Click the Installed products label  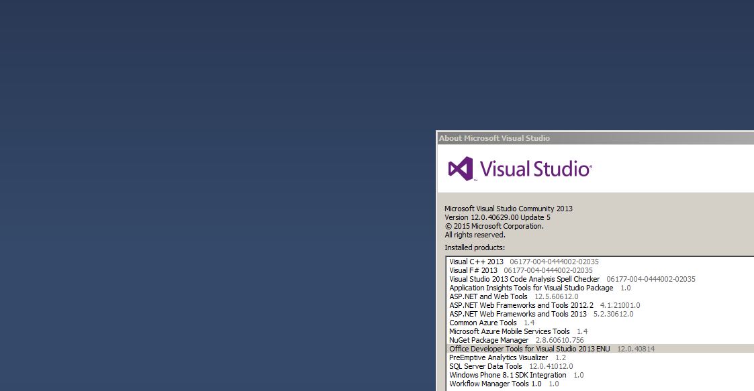tap(475, 248)
